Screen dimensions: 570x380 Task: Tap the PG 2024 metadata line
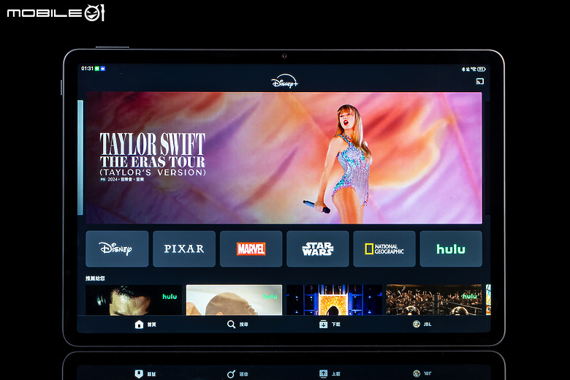[x=122, y=179]
